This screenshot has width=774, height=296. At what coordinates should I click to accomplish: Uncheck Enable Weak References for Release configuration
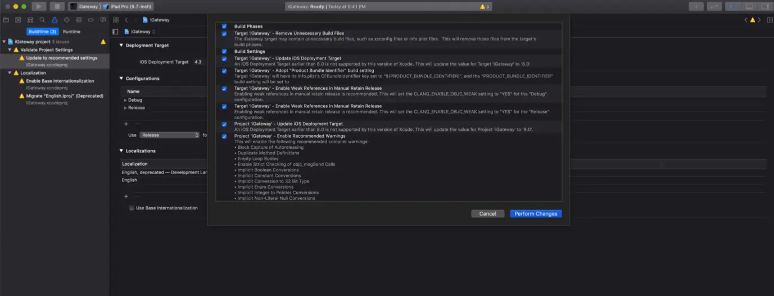[x=224, y=106]
